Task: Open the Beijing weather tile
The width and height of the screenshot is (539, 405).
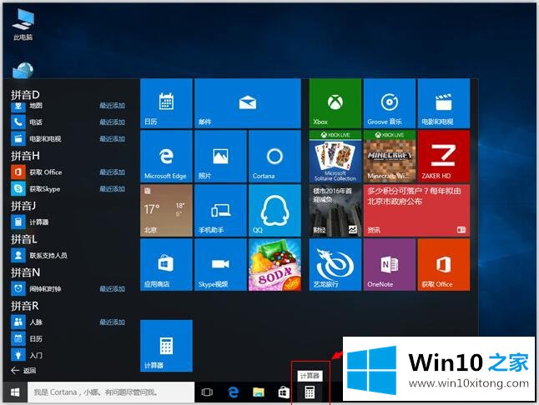Action: click(x=166, y=210)
